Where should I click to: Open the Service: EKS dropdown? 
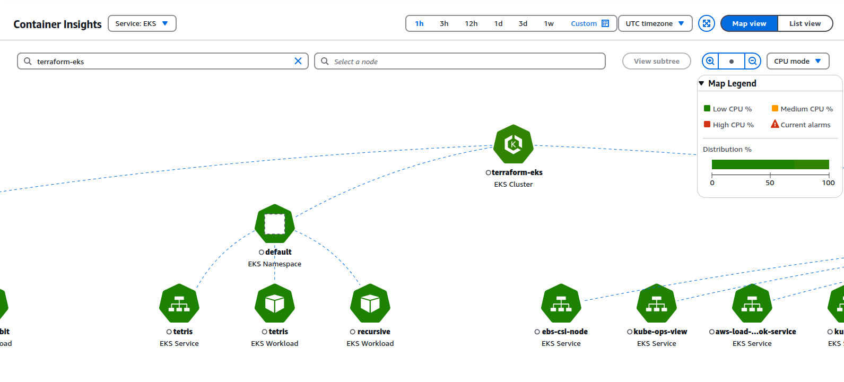pyautogui.click(x=142, y=23)
